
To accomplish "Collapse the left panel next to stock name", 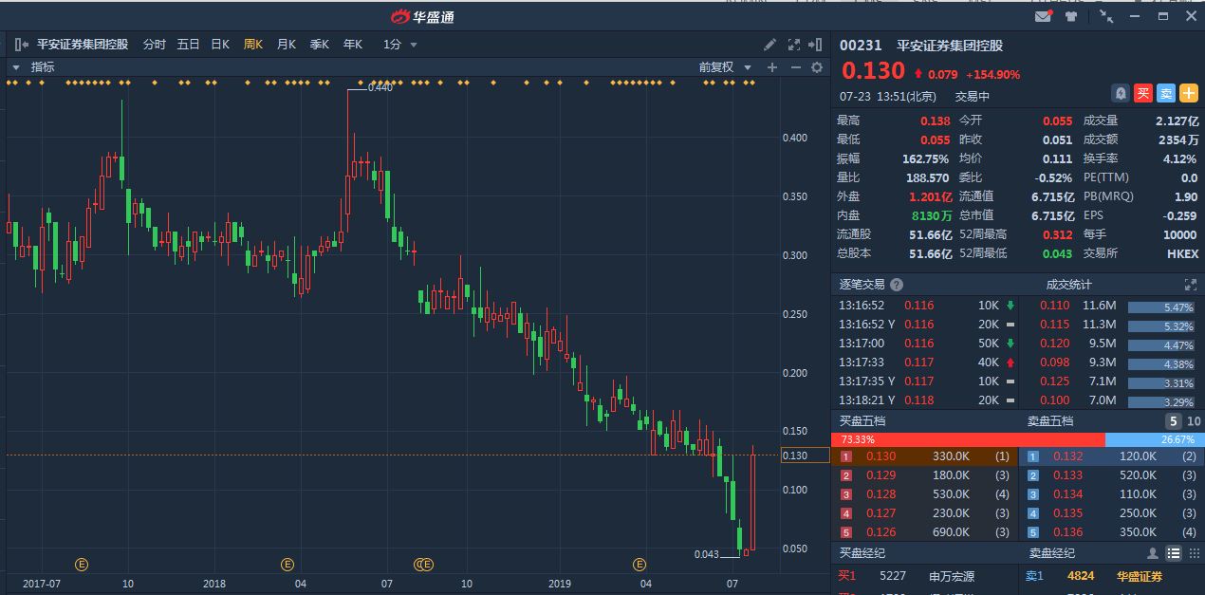I will pos(21,45).
